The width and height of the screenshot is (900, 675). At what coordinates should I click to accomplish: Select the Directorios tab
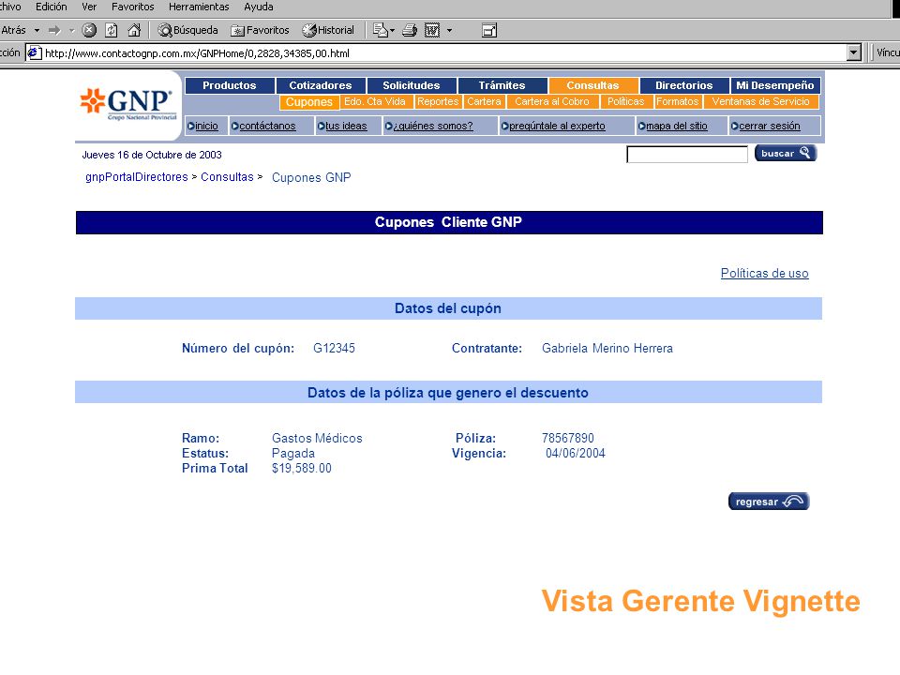(684, 85)
